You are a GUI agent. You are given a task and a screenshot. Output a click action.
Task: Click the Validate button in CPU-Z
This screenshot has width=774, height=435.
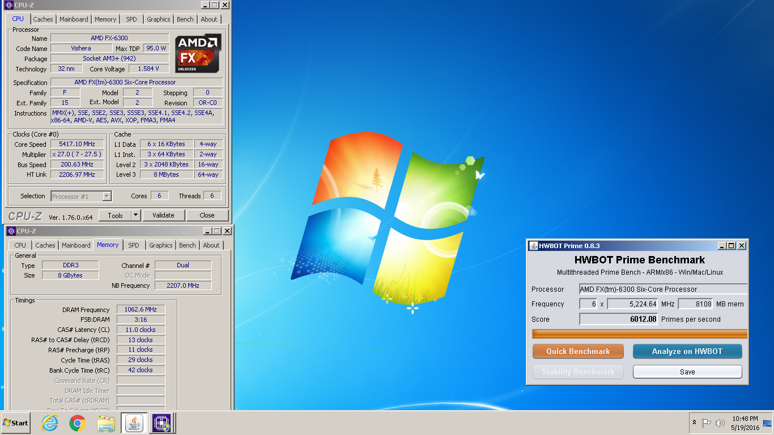163,215
